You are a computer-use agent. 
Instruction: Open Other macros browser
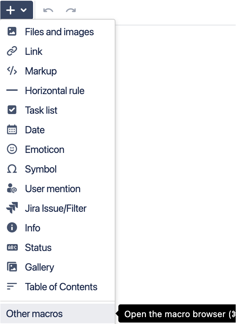pyautogui.click(x=34, y=313)
